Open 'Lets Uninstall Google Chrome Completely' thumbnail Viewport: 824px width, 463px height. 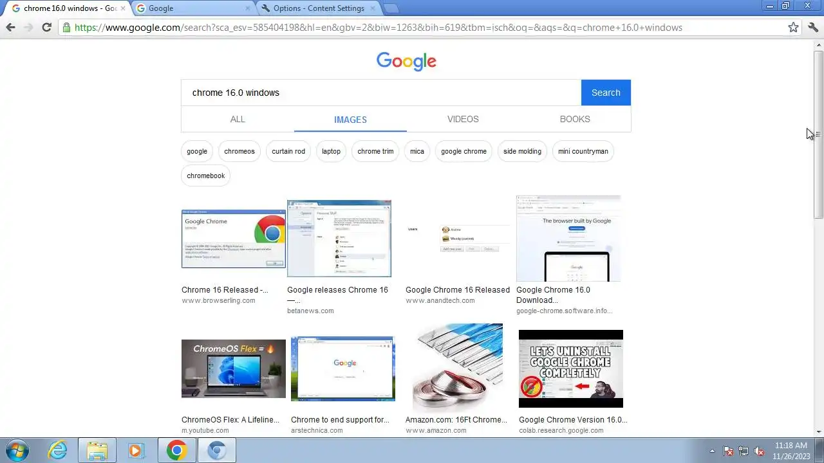point(571,368)
